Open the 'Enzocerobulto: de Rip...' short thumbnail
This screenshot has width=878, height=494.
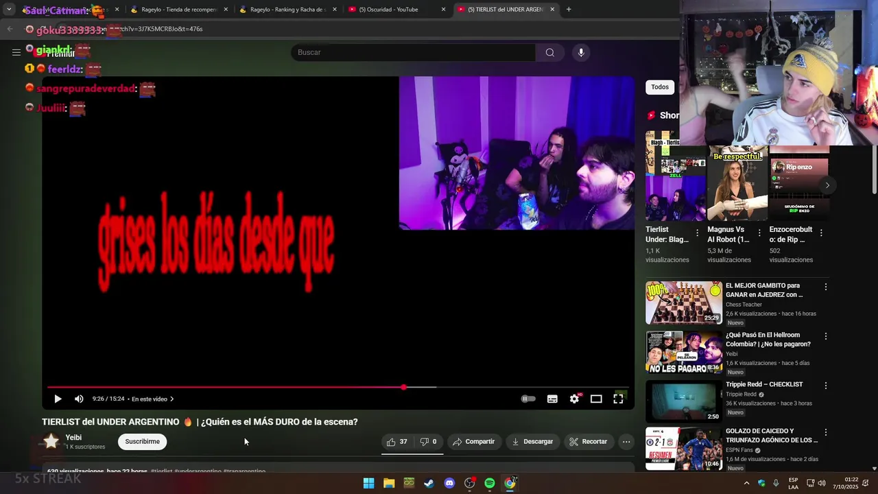coord(799,183)
